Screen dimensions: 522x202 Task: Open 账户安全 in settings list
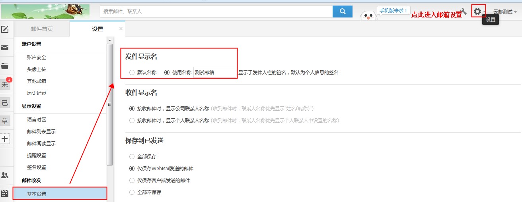click(37, 58)
